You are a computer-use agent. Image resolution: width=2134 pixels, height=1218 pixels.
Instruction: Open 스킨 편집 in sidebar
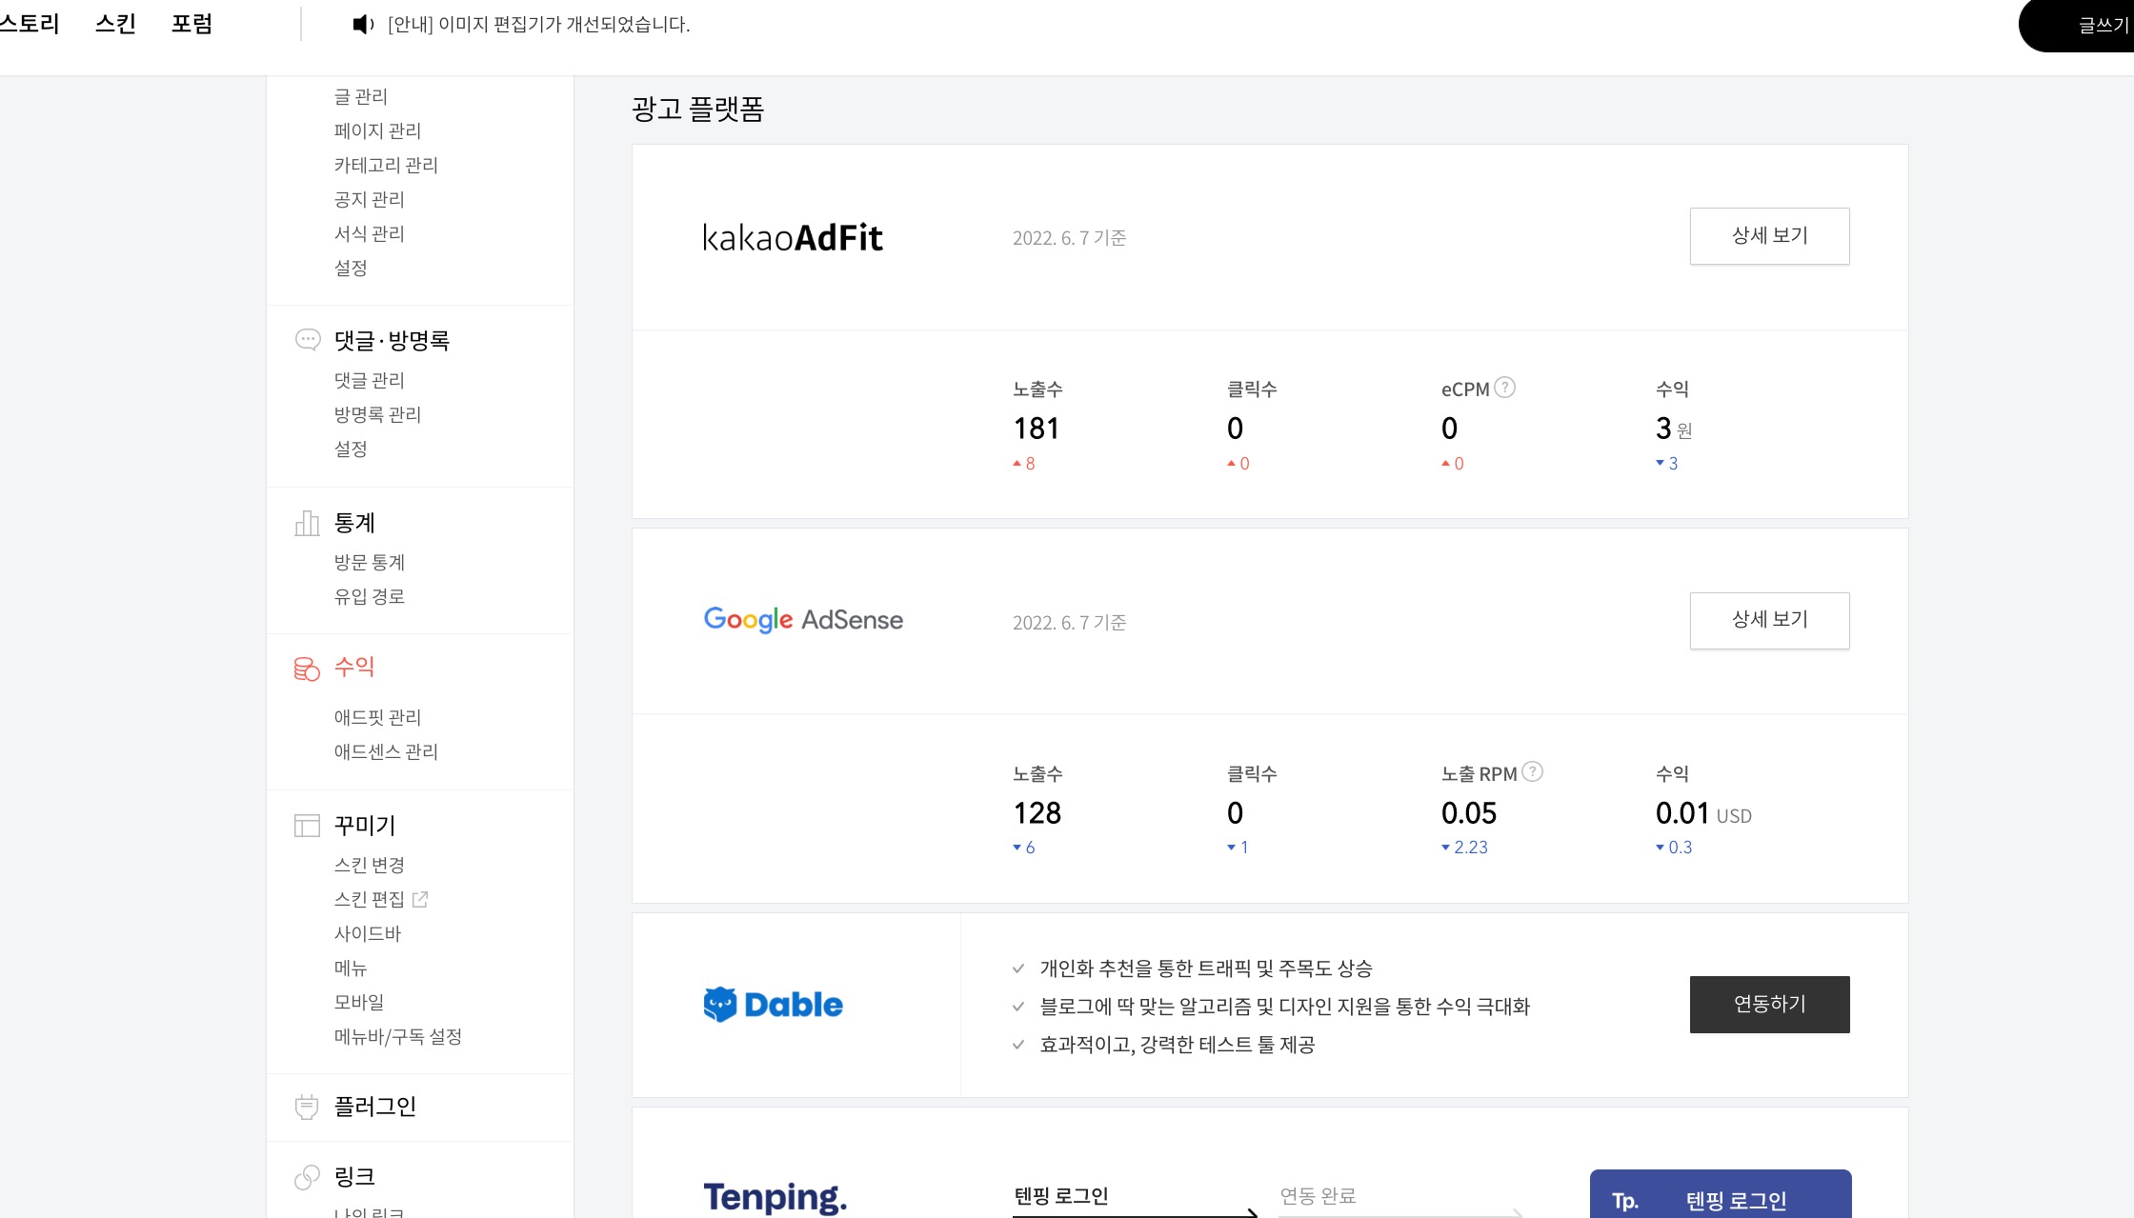point(369,899)
